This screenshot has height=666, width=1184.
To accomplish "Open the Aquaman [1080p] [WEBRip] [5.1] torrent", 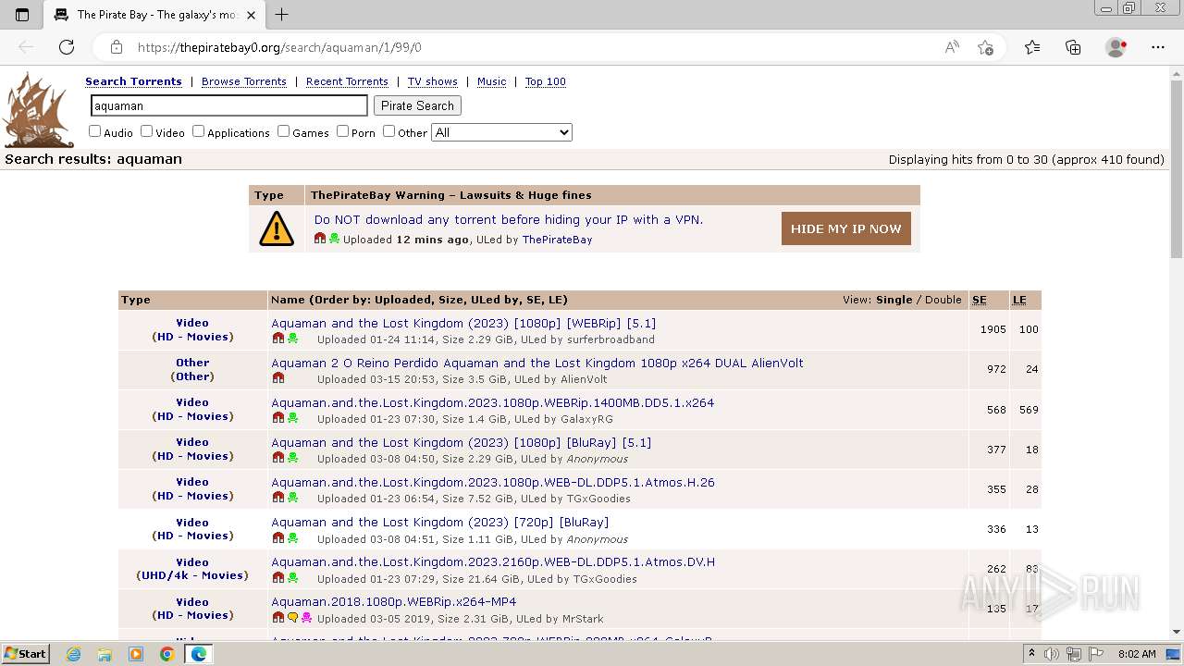I will tap(463, 323).
